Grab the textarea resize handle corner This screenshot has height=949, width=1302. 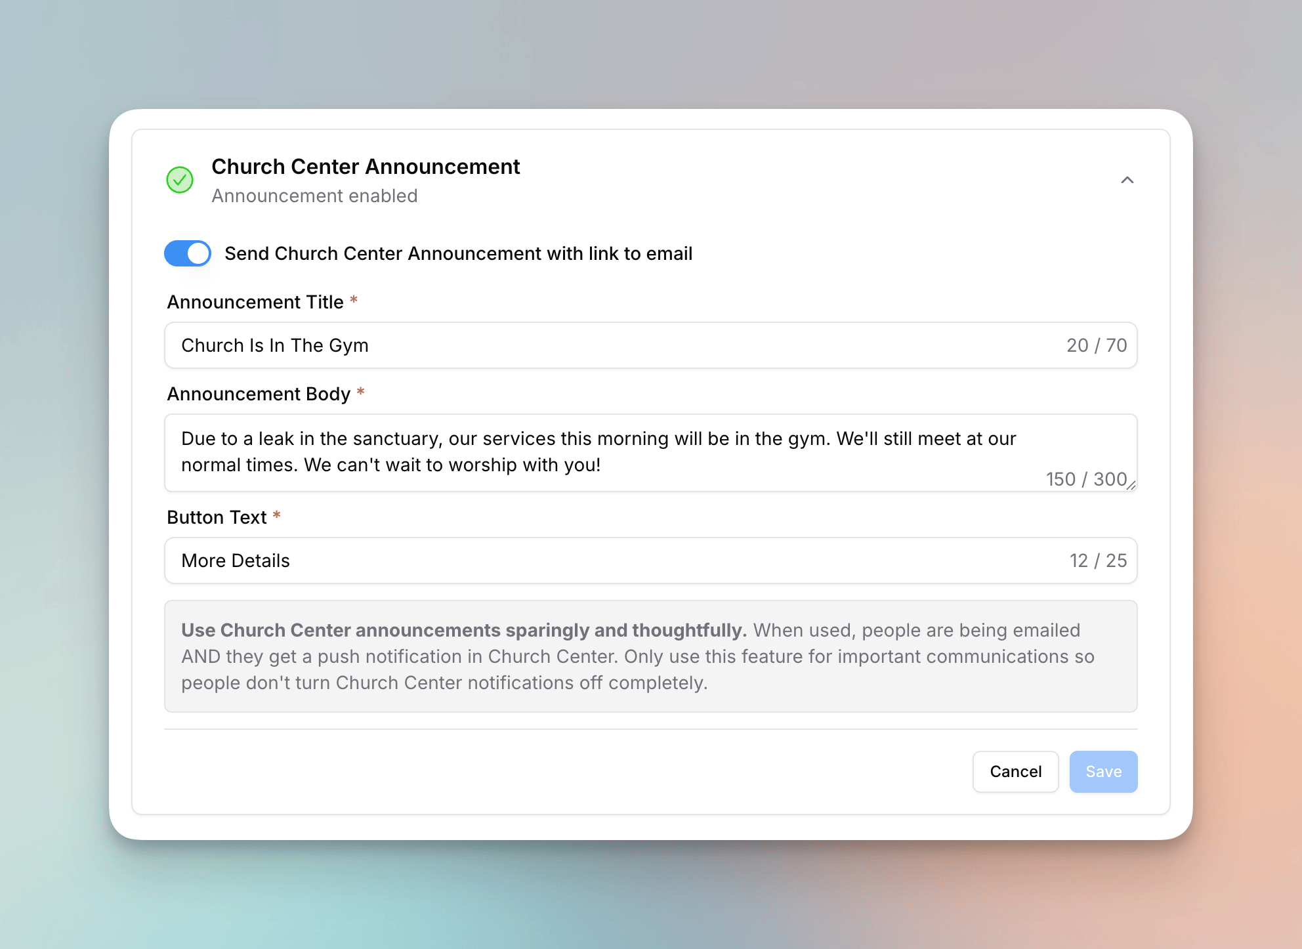tap(1131, 486)
